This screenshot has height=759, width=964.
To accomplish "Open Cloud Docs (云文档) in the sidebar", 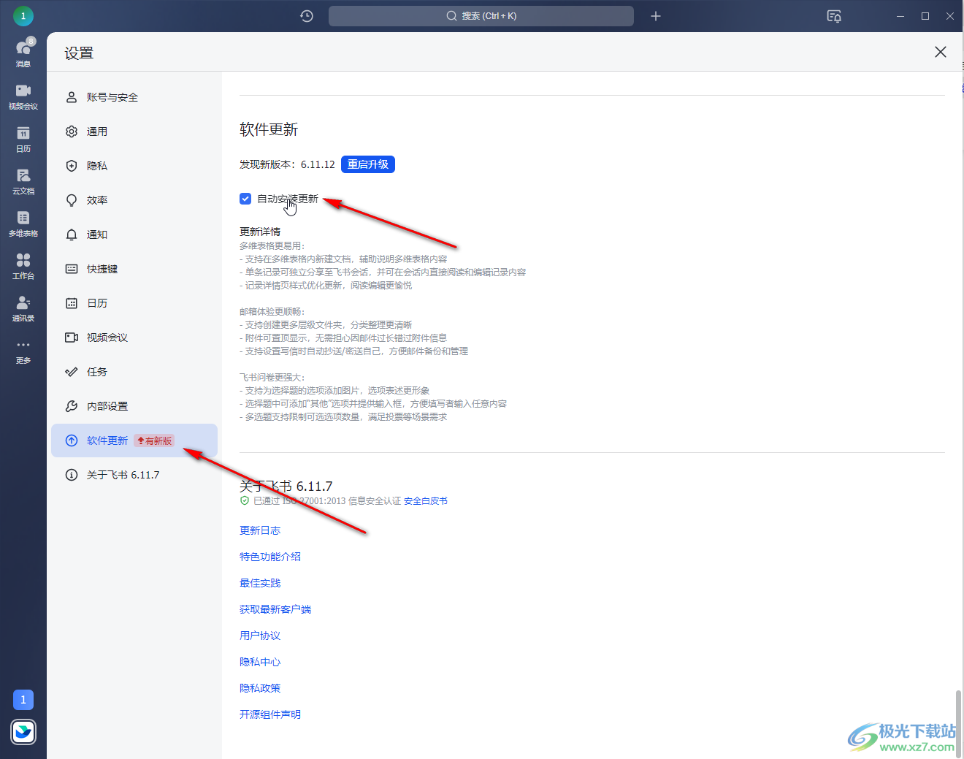I will coord(23,180).
